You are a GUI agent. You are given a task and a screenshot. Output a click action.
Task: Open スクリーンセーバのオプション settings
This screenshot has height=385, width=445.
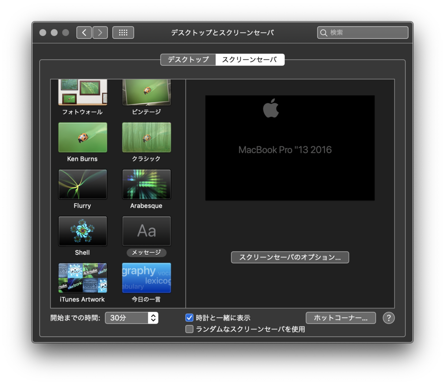289,257
